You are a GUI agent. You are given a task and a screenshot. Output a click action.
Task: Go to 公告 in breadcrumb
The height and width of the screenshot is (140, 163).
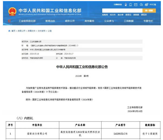(x=50, y=31)
